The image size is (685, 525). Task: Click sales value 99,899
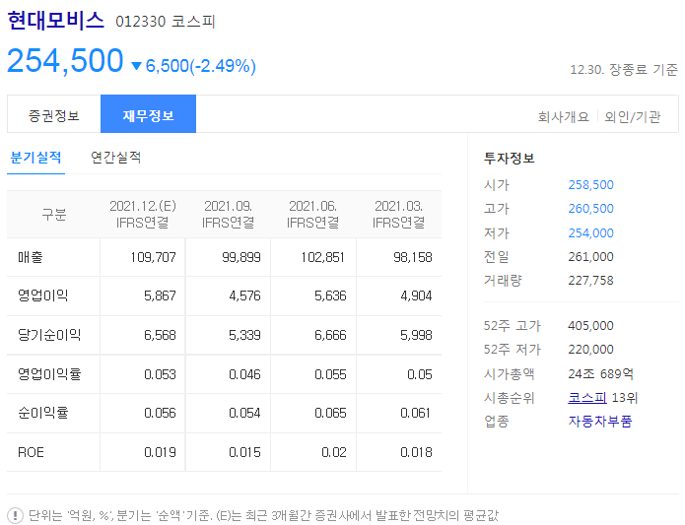(x=241, y=257)
